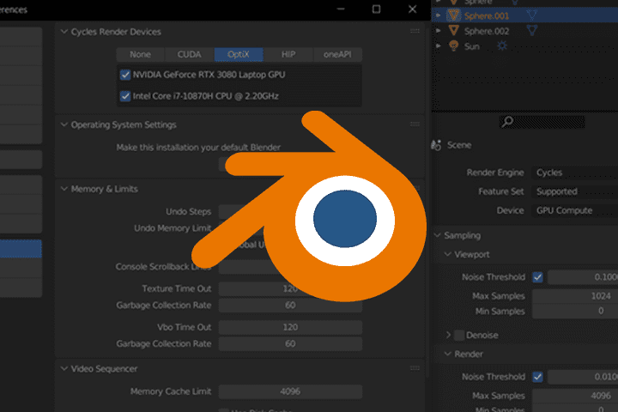Toggle Viewport Noise Threshold checkbox
618x412 pixels.
coord(537,277)
